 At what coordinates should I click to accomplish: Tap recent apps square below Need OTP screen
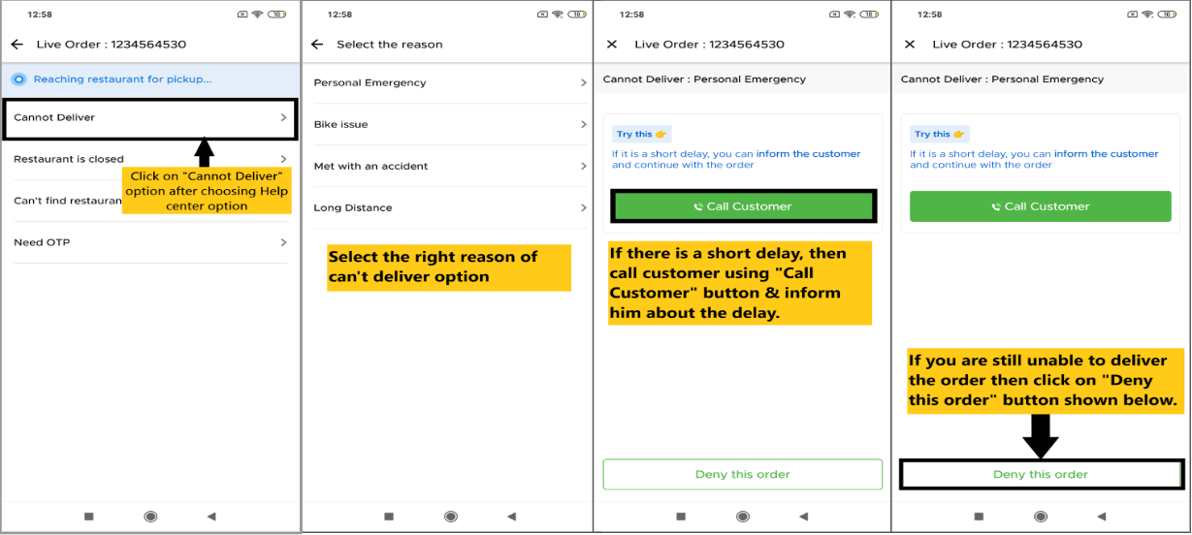[x=88, y=517]
